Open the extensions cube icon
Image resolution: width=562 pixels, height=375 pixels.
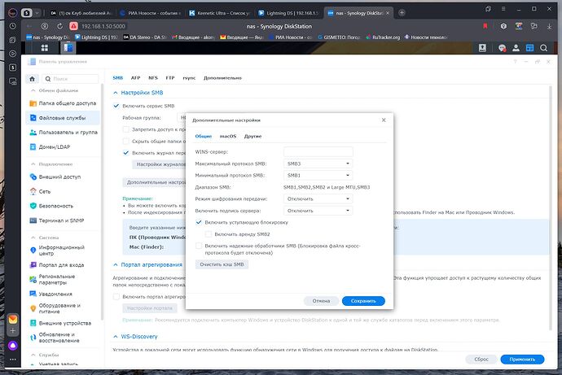point(503,26)
